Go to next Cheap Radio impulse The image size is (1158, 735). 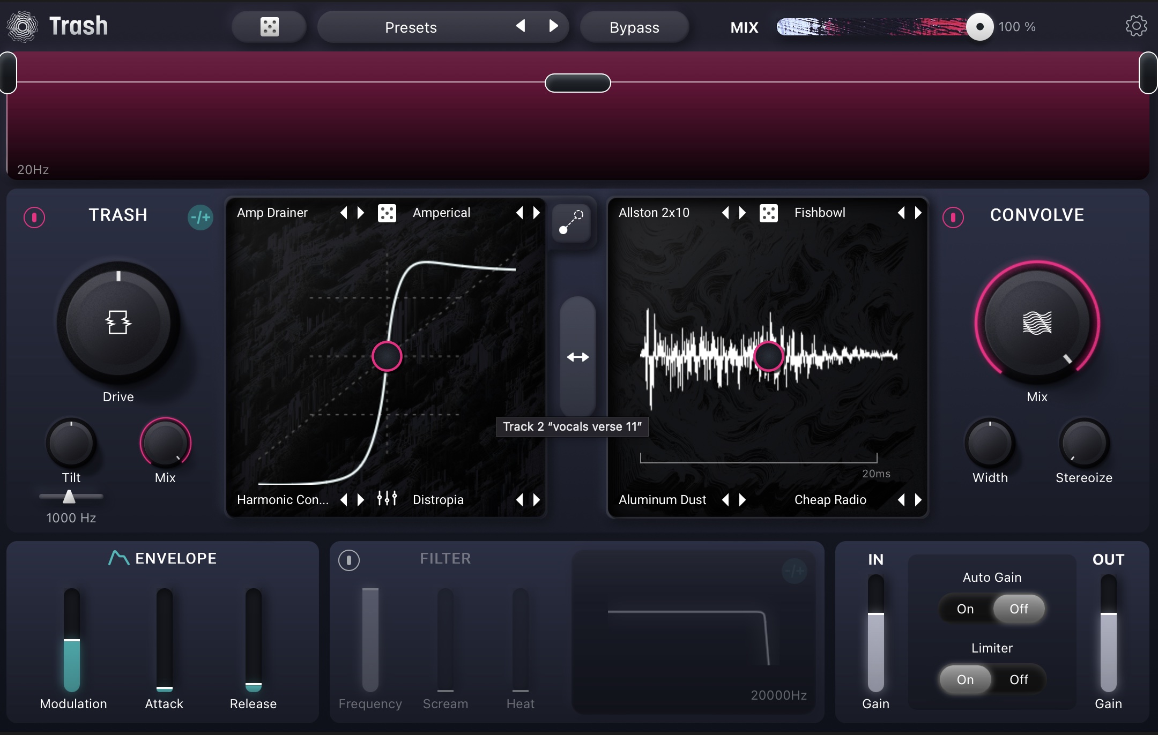(918, 500)
